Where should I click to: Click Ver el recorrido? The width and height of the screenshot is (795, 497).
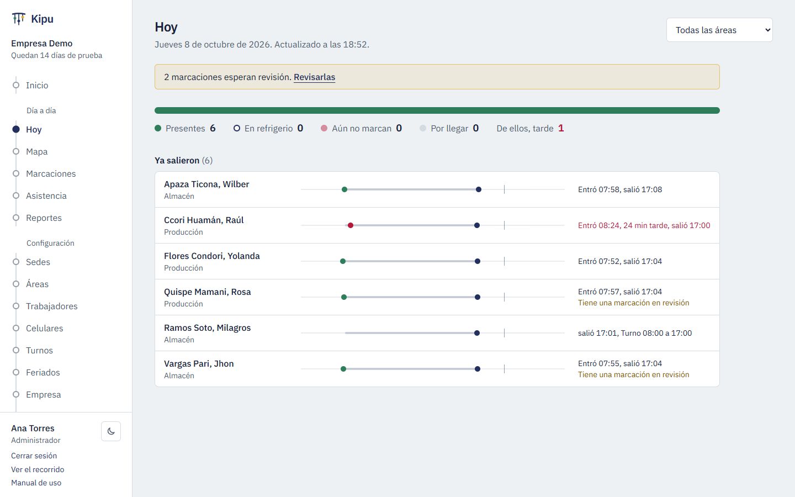pyautogui.click(x=38, y=469)
